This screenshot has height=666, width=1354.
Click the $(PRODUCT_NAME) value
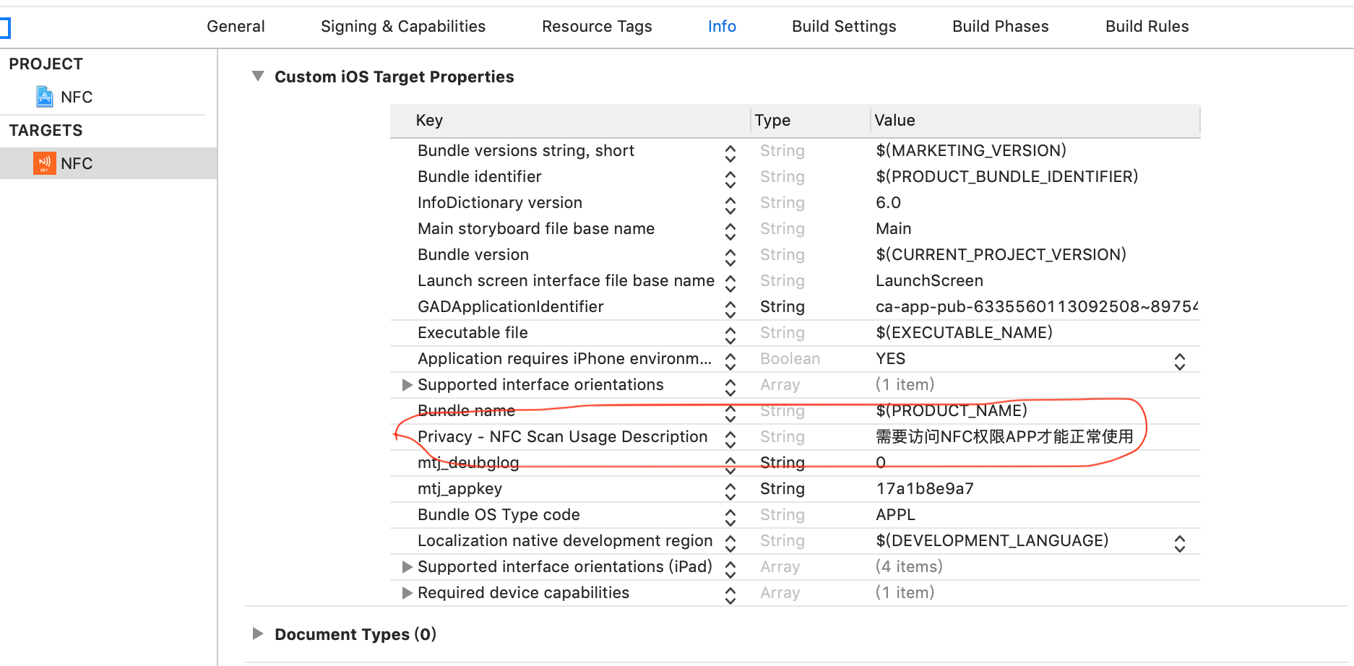951,410
